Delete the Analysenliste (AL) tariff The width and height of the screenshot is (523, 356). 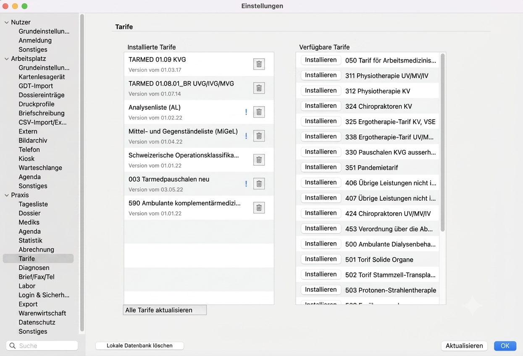[259, 112]
